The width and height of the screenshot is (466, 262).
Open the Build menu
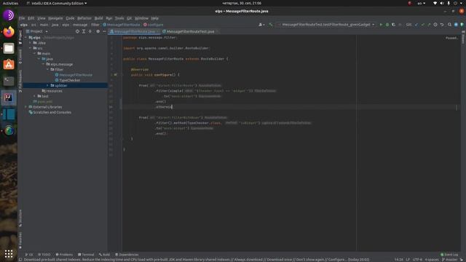point(98,18)
